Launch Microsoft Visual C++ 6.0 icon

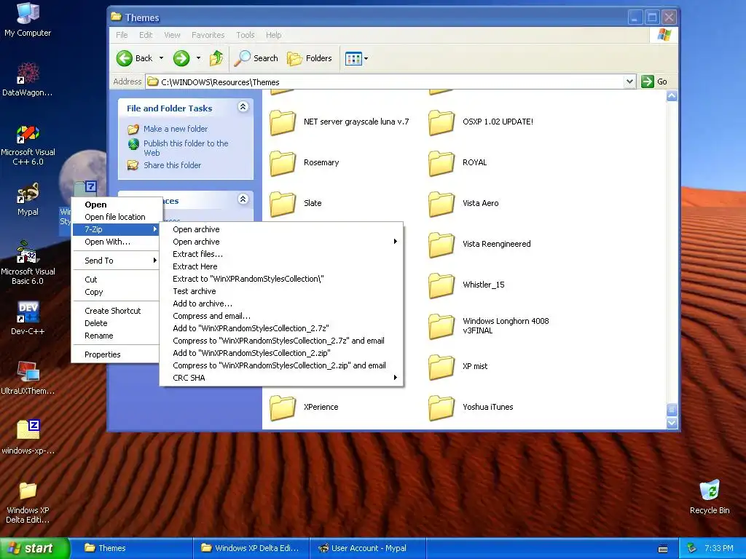click(x=28, y=145)
